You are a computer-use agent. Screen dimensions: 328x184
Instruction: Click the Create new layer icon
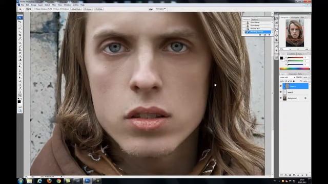(x=302, y=175)
